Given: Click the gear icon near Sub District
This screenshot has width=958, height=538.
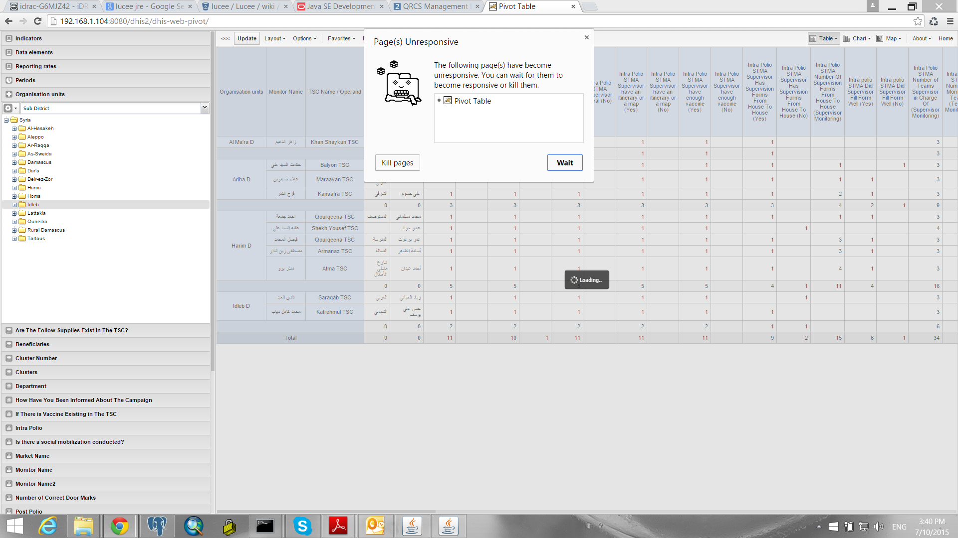Looking at the screenshot, I should pyautogui.click(x=8, y=108).
